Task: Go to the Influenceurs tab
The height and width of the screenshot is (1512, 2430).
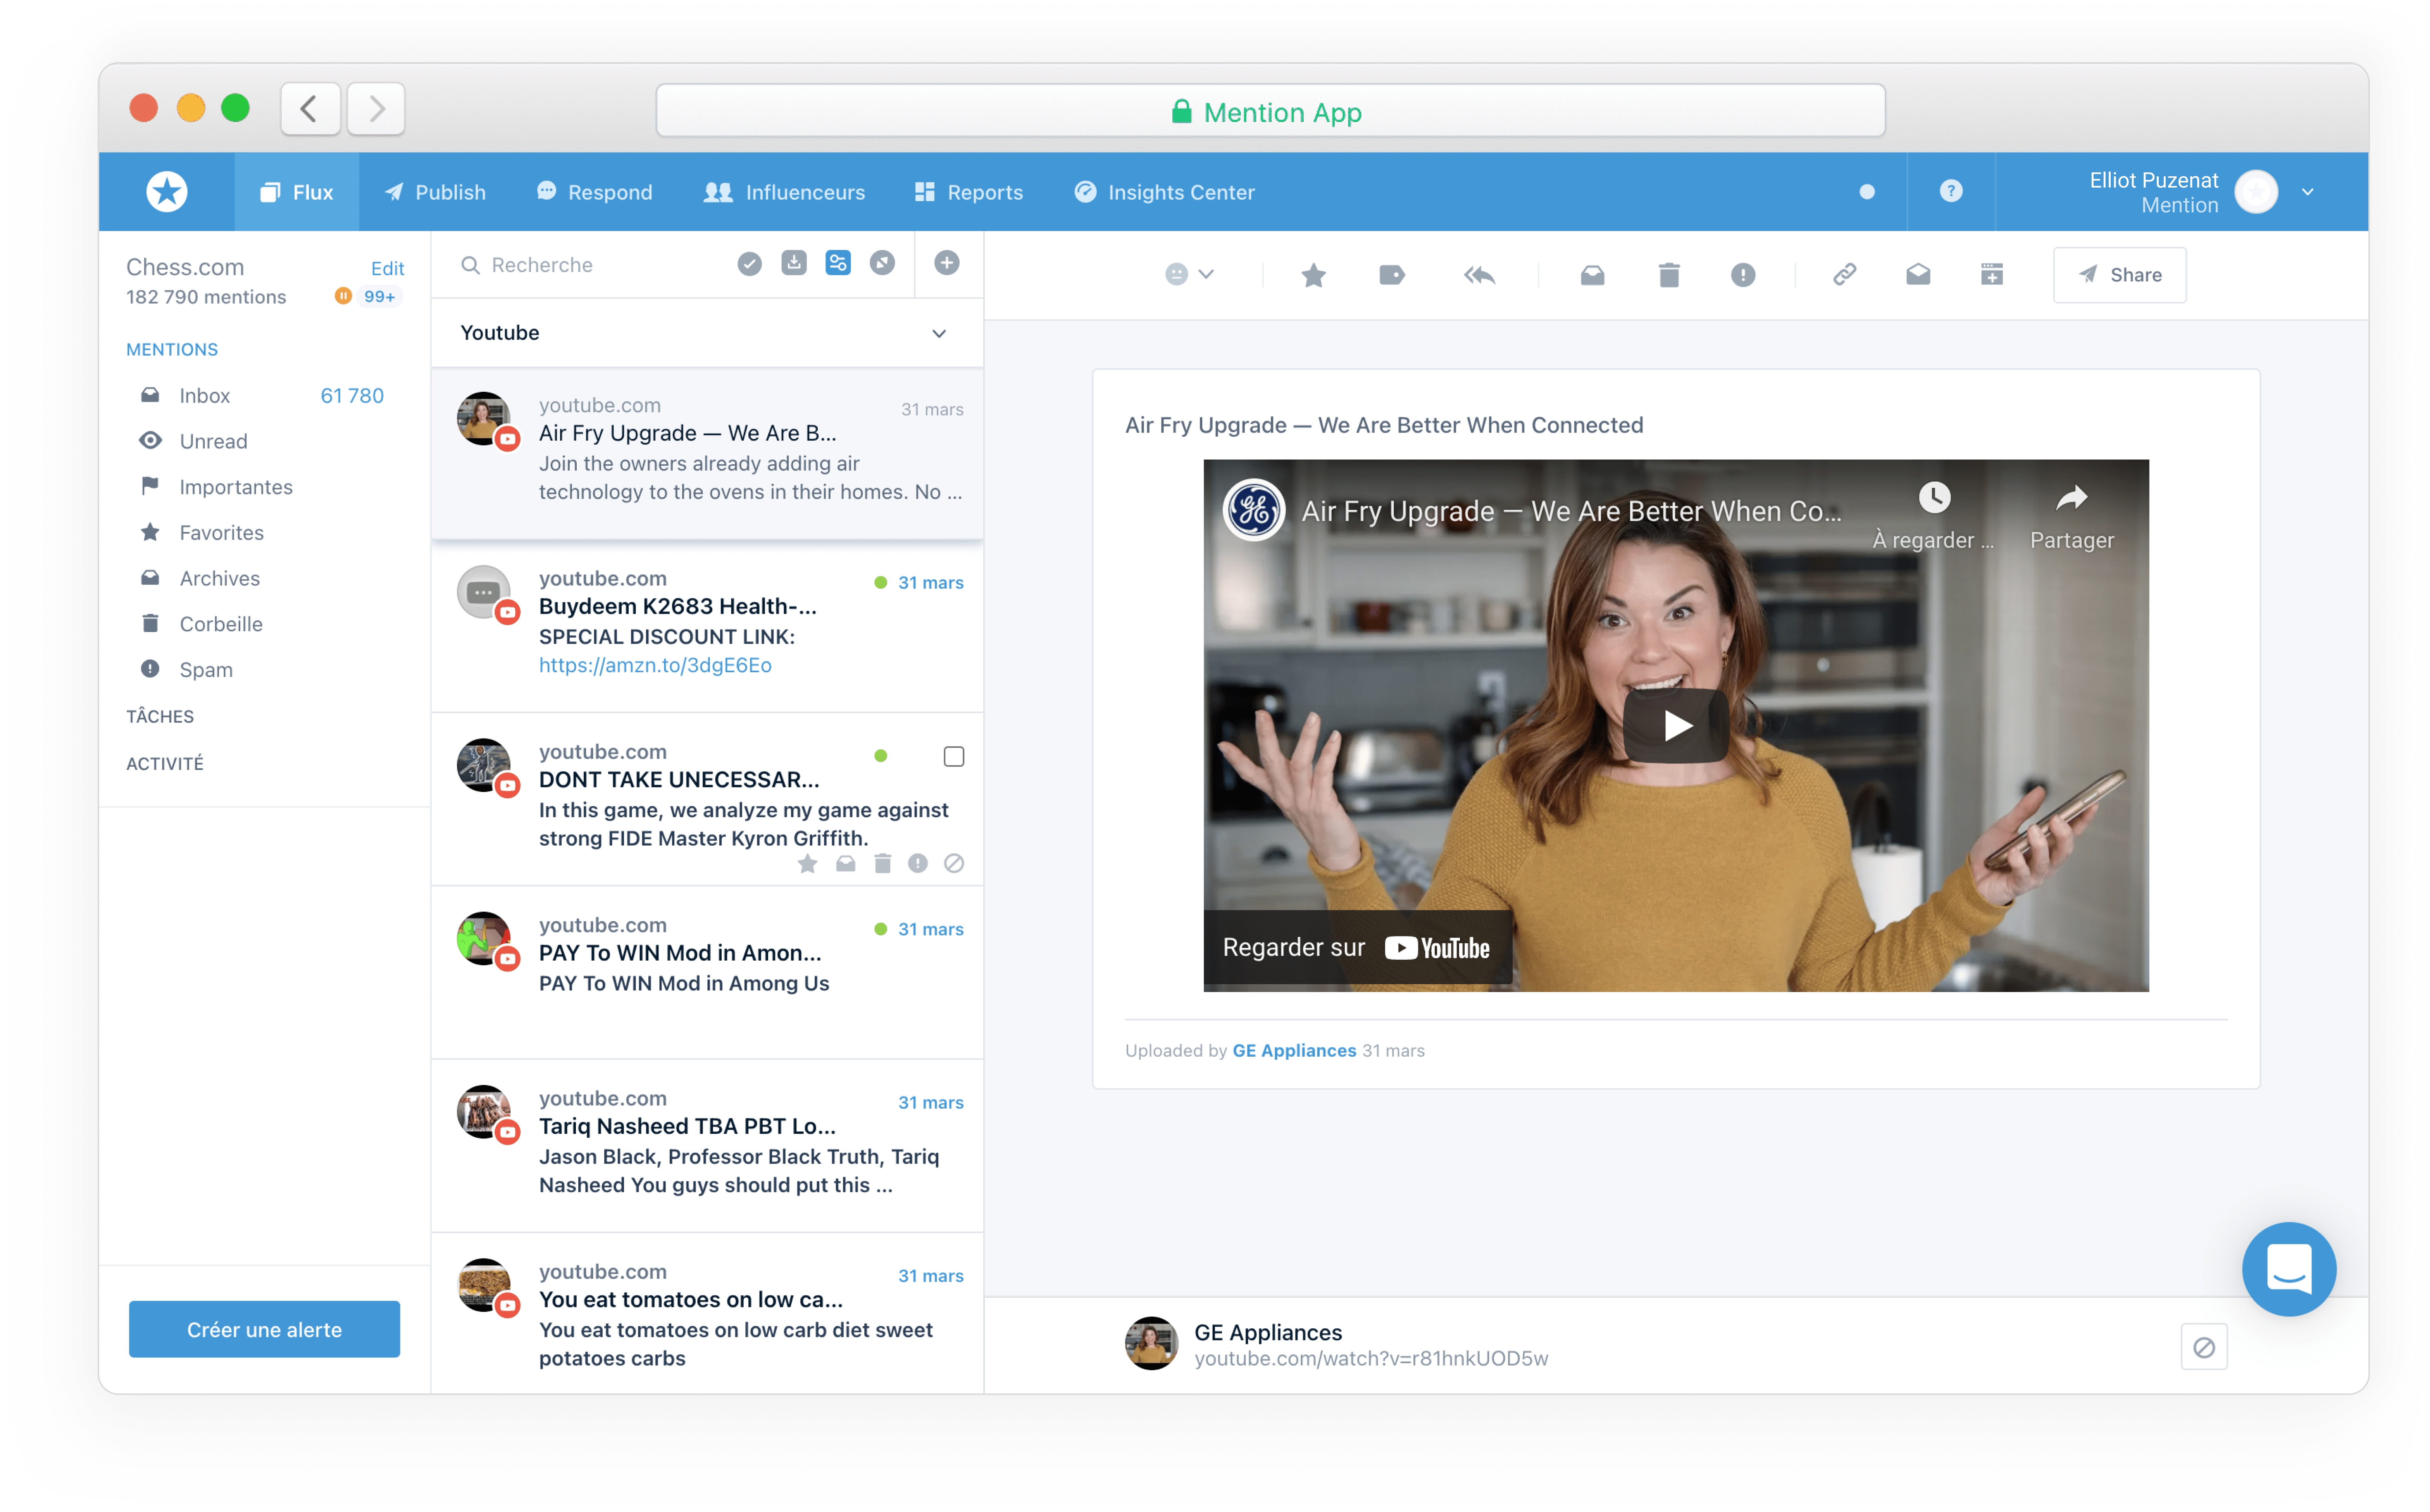Action: coord(785,192)
